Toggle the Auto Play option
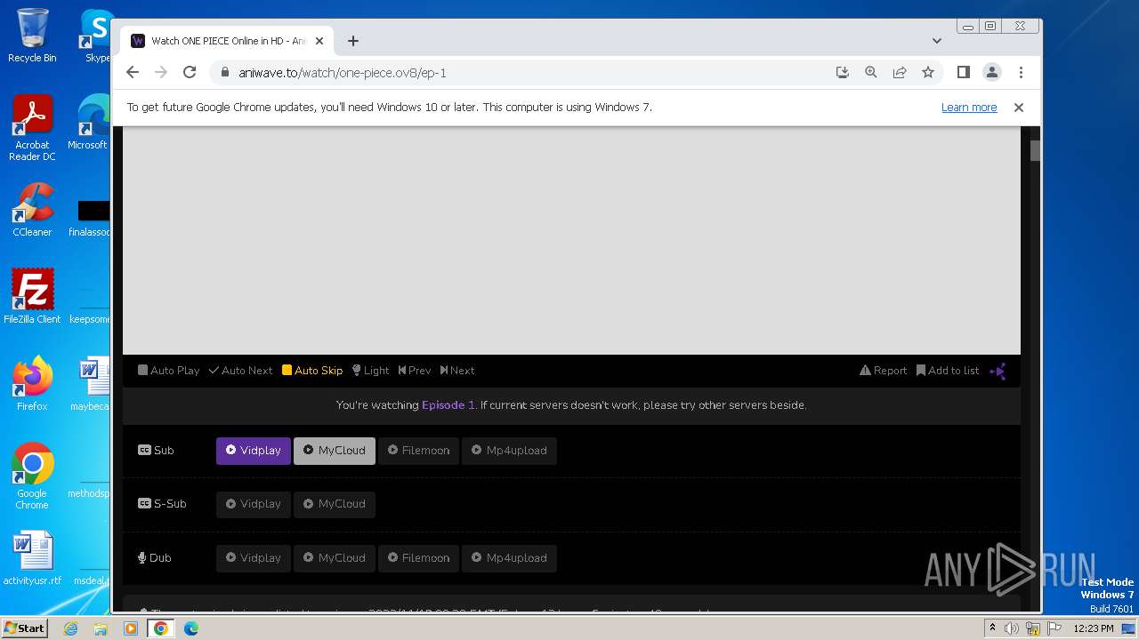1139x640 pixels. (168, 371)
